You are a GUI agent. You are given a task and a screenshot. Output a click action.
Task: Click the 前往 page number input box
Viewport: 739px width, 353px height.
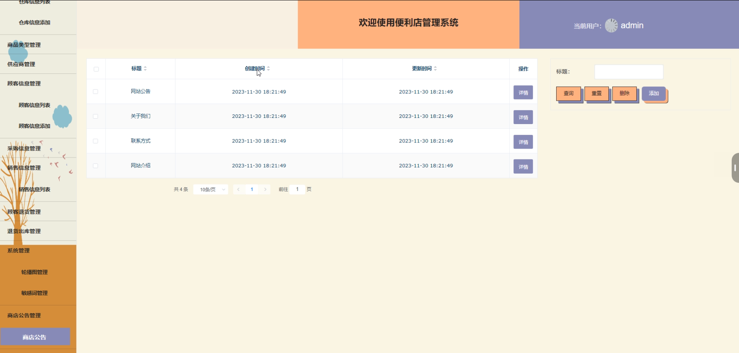click(297, 189)
